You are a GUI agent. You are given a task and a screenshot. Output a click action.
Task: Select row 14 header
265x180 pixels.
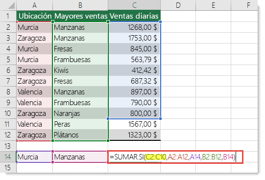[x=8, y=157]
